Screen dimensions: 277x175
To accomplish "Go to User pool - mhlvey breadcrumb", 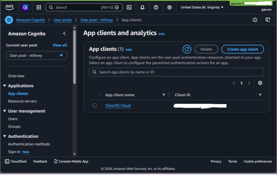I will click(x=97, y=20).
